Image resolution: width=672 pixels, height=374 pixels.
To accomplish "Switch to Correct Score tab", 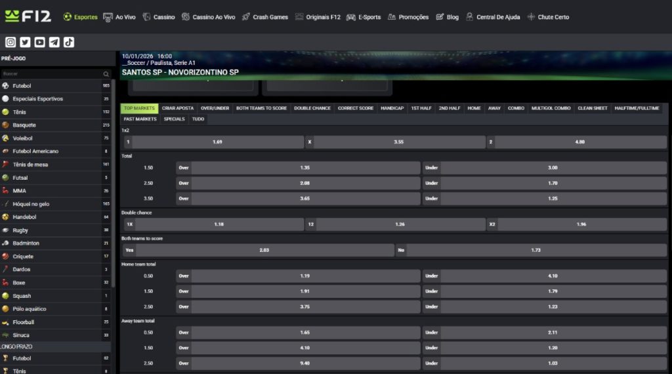I will point(356,108).
